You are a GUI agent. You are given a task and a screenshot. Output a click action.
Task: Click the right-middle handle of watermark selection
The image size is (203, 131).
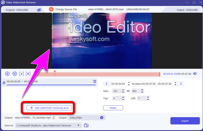coord(69,28)
